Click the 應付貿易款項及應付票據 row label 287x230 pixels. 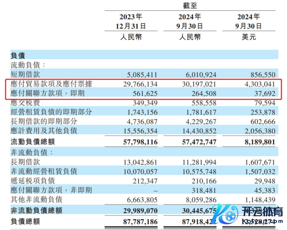click(51, 84)
